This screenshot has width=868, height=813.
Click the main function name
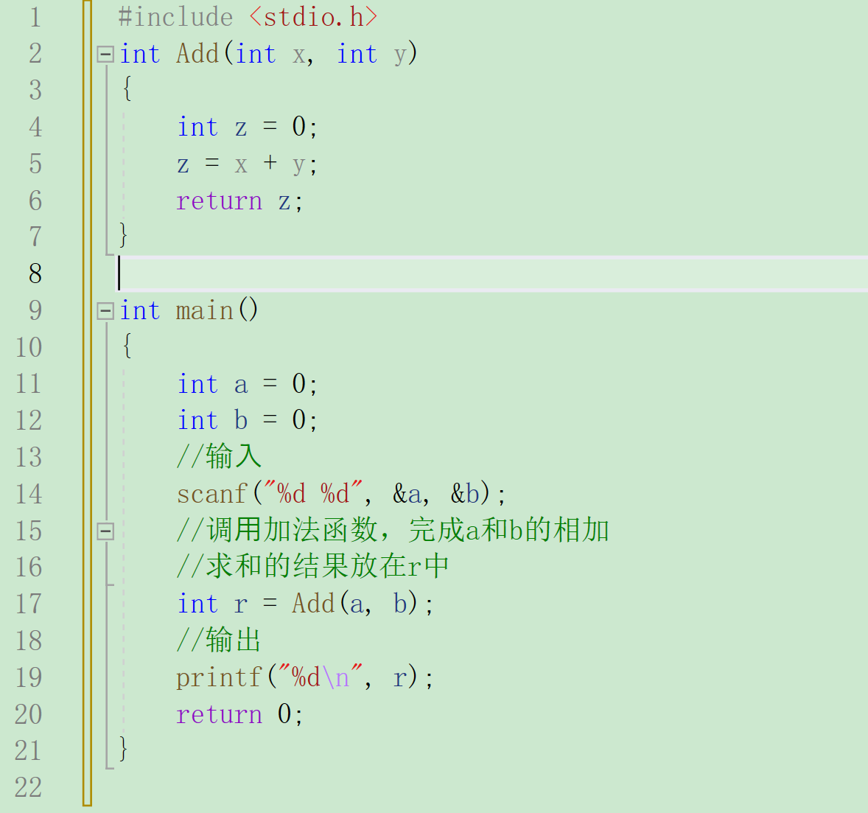pos(204,311)
